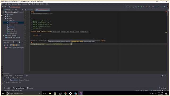Open the Log tab in Version Control
This screenshot has height=96, width=170.
click(27, 75)
